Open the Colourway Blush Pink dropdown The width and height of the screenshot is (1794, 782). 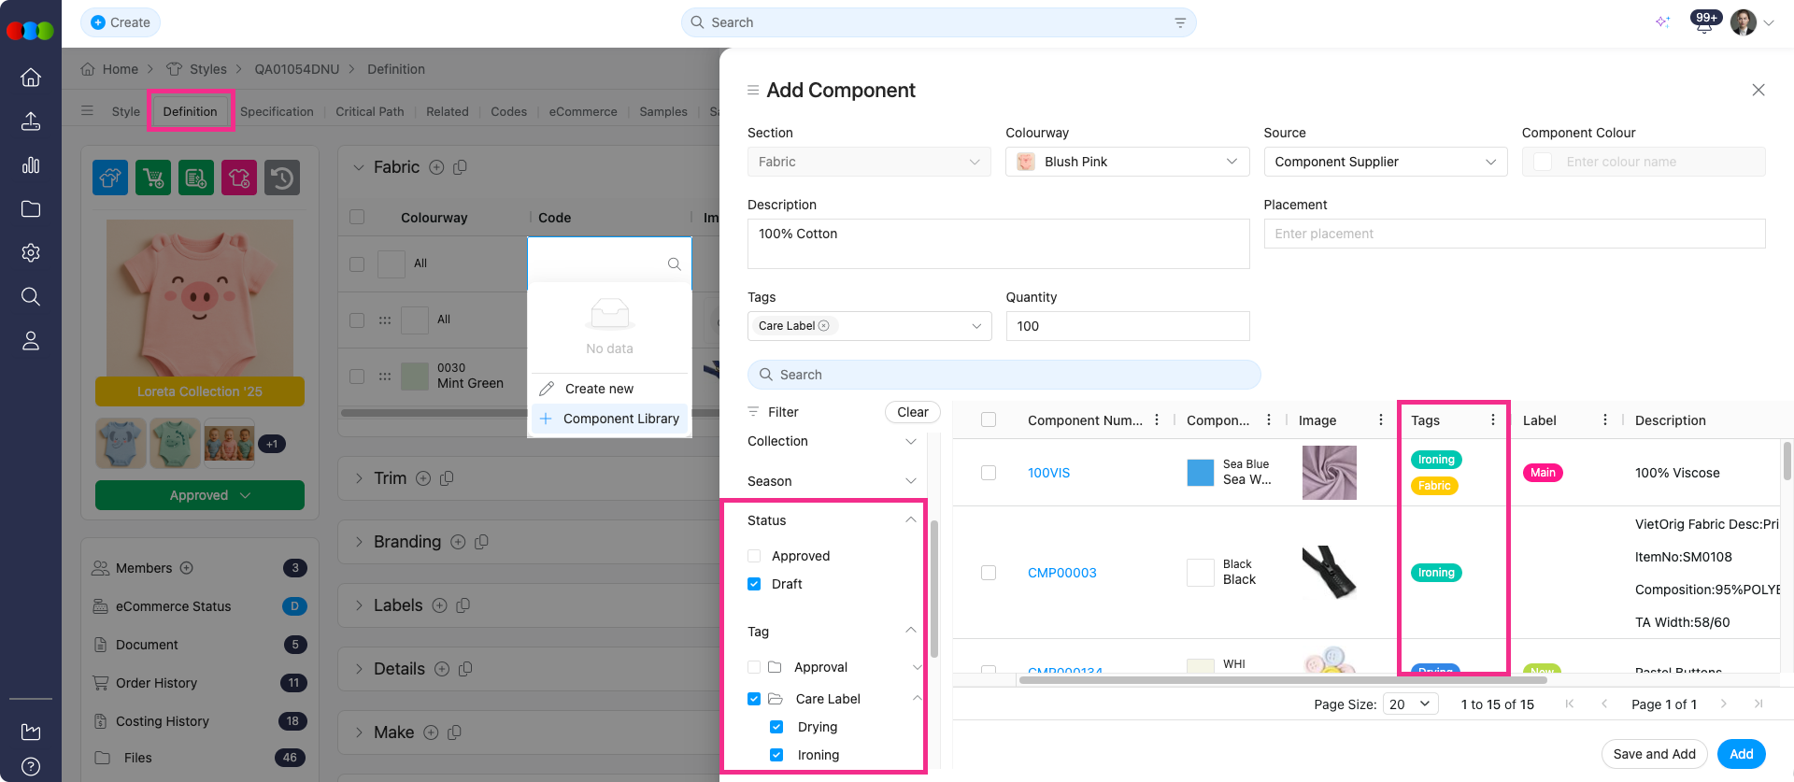(1127, 162)
